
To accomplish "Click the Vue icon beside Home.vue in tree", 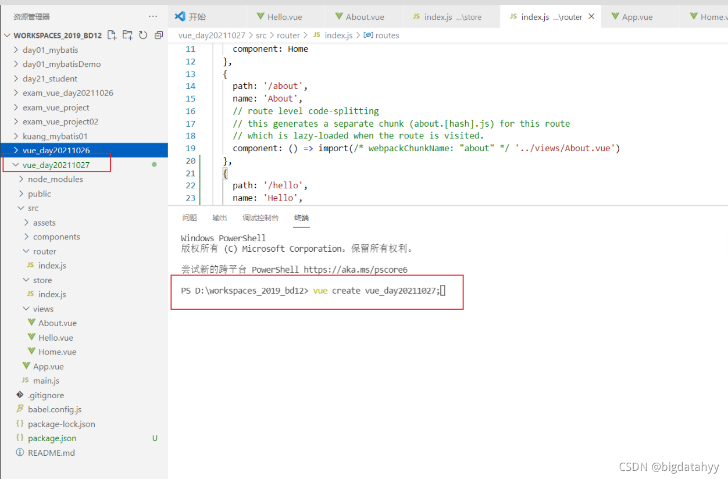I will pyautogui.click(x=31, y=352).
